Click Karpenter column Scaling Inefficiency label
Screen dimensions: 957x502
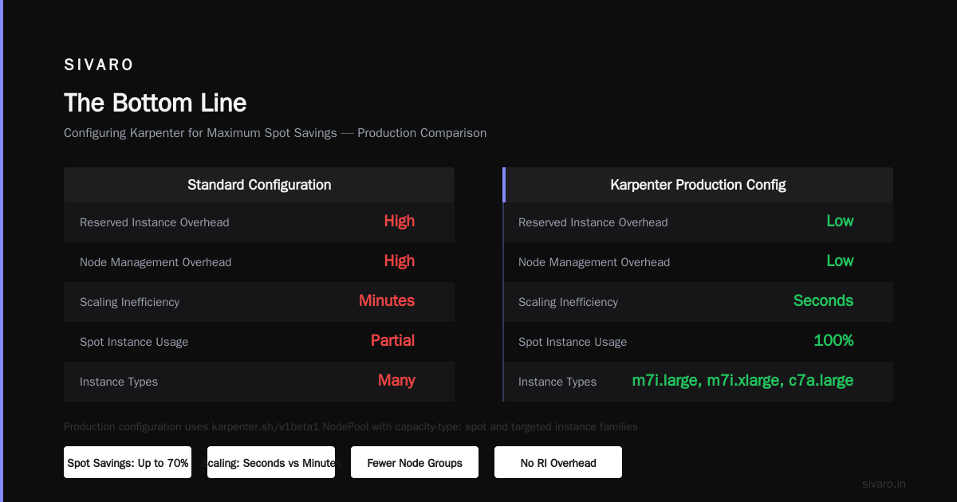point(569,302)
